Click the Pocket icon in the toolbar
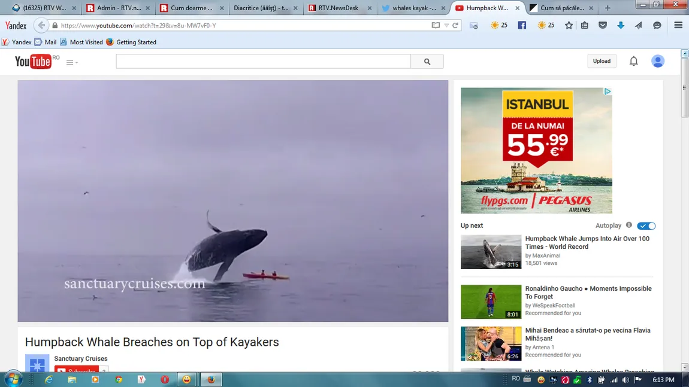This screenshot has width=689, height=387. tap(603, 25)
